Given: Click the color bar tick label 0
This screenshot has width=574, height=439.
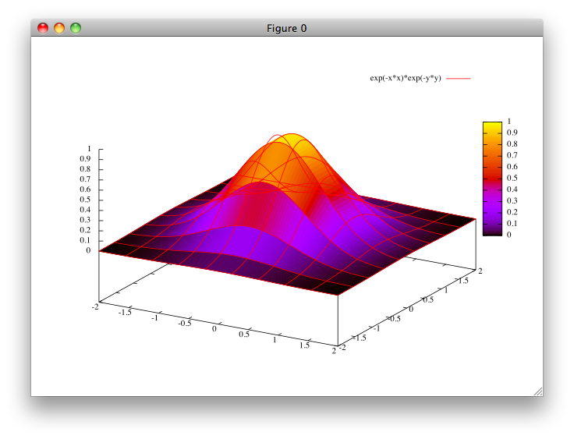Looking at the screenshot, I should pyautogui.click(x=509, y=235).
